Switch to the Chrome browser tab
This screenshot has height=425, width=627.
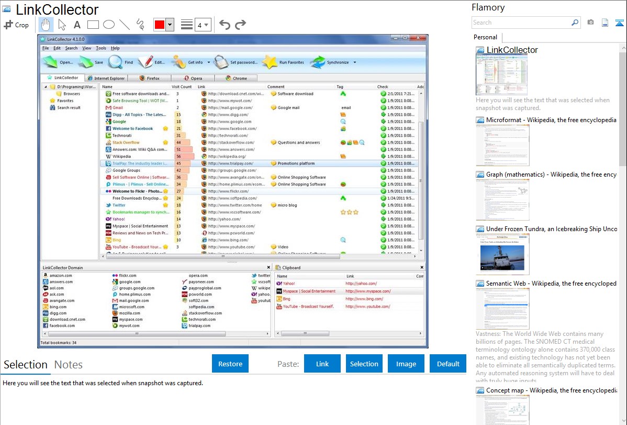coord(236,78)
